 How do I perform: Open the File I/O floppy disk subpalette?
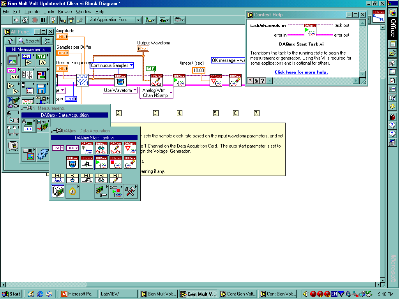(x=42, y=88)
